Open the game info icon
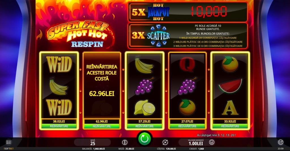This screenshot has width=290, height=151. pyautogui.click(x=125, y=142)
